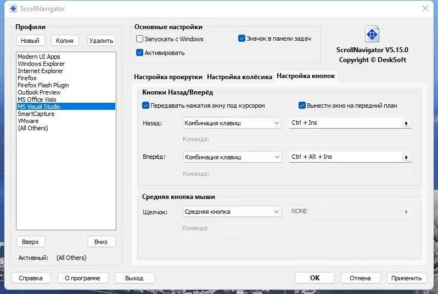Click the Команда field under Щелчок
The width and height of the screenshot is (438, 294).
tap(316, 228)
